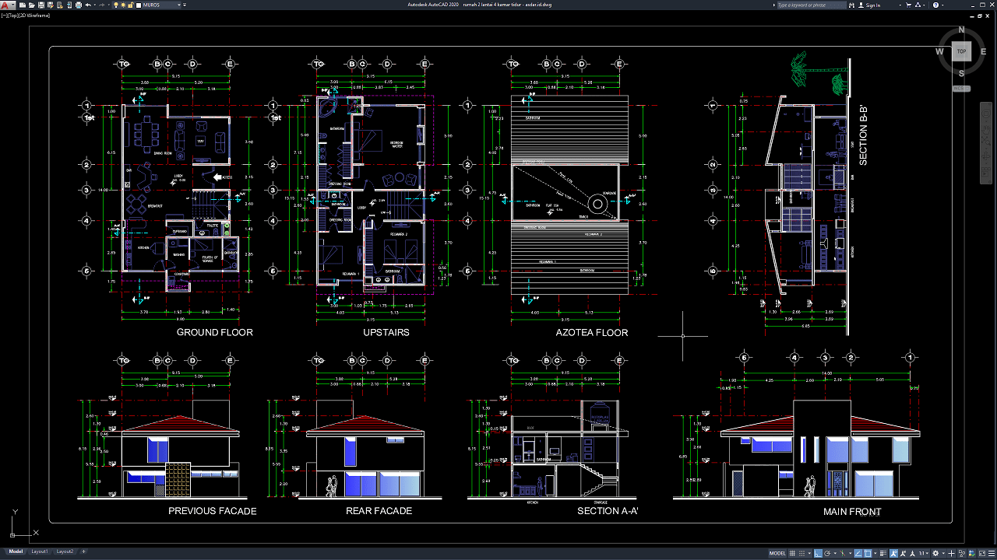This screenshot has width=997, height=560.
Task: Expand the Help dropdown arrow
Action: click(942, 5)
